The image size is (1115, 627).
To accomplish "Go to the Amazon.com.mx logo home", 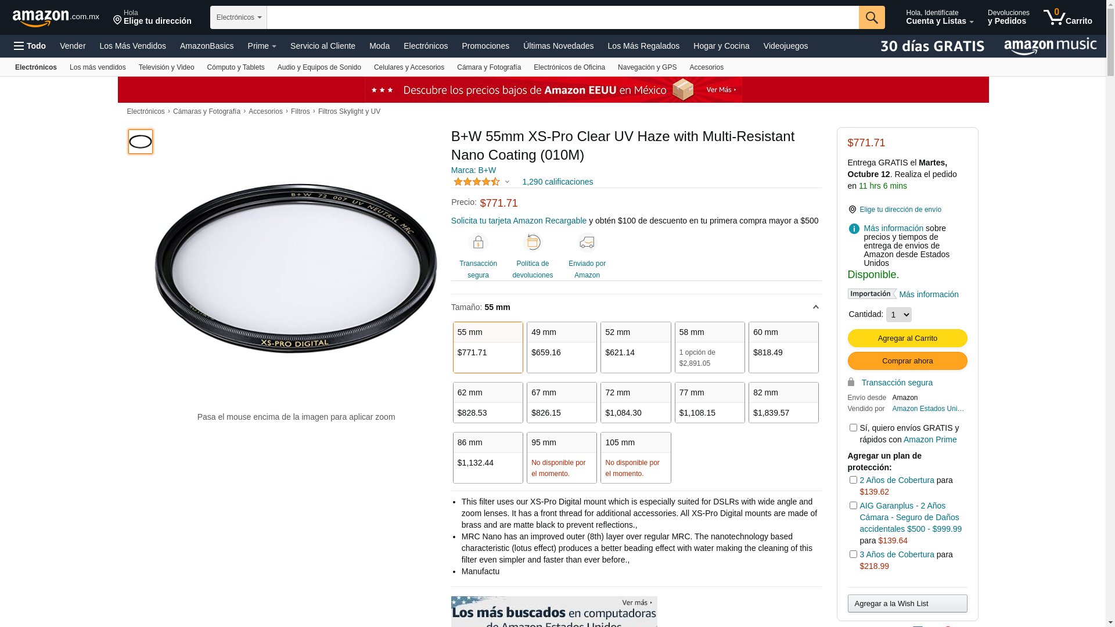I will pyautogui.click(x=56, y=17).
